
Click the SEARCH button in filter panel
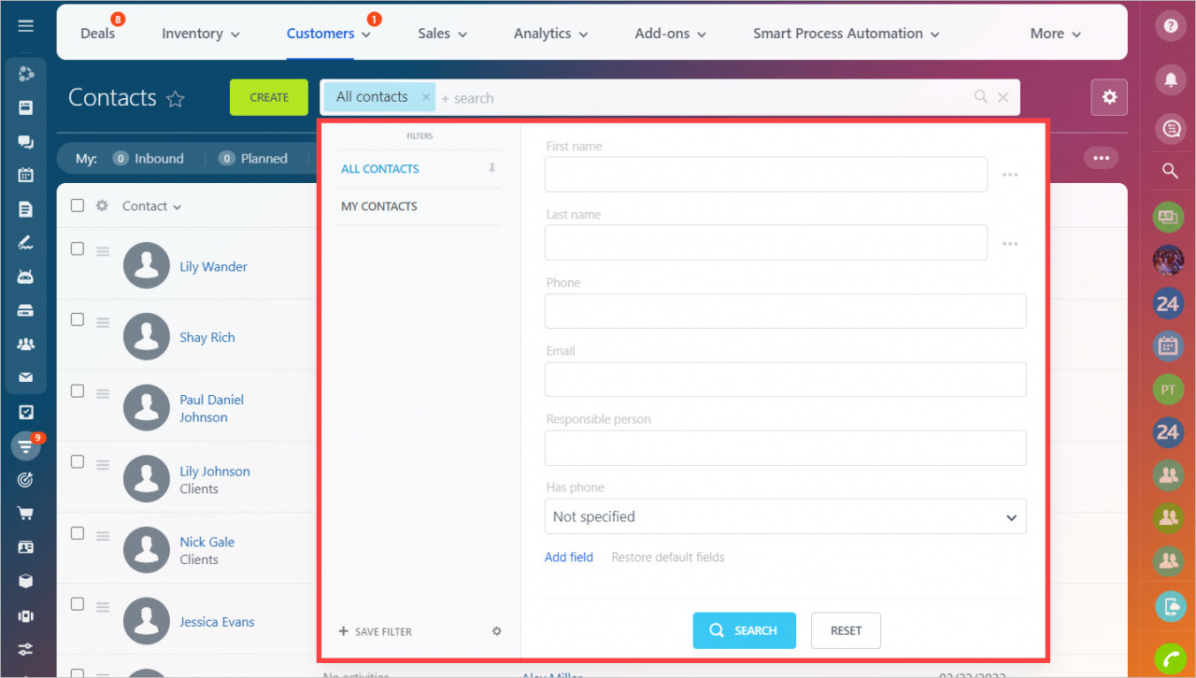tap(744, 630)
